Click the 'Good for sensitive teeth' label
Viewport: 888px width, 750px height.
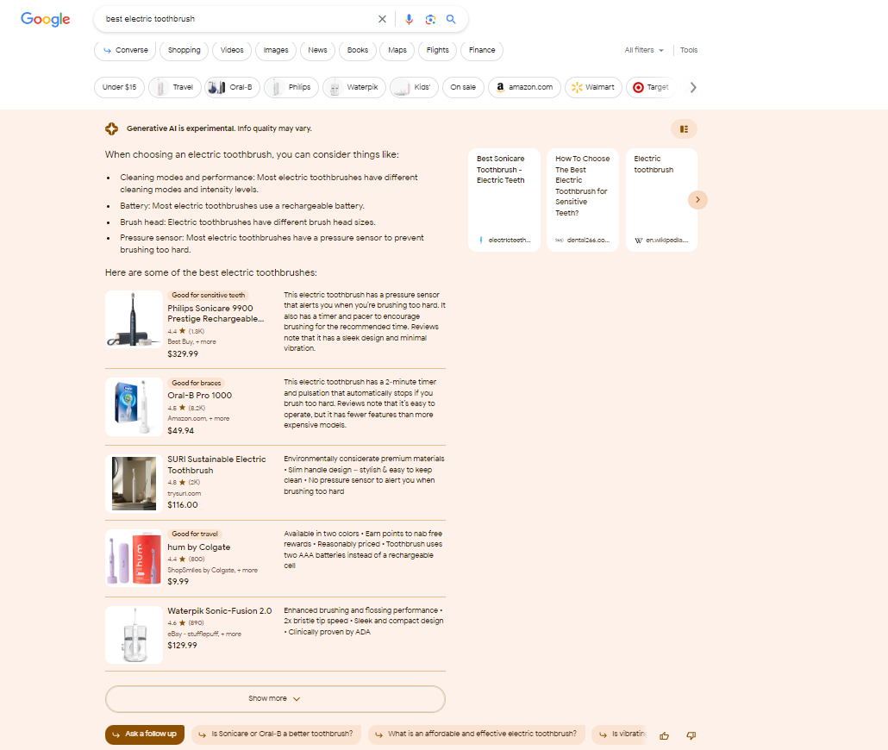tap(209, 295)
